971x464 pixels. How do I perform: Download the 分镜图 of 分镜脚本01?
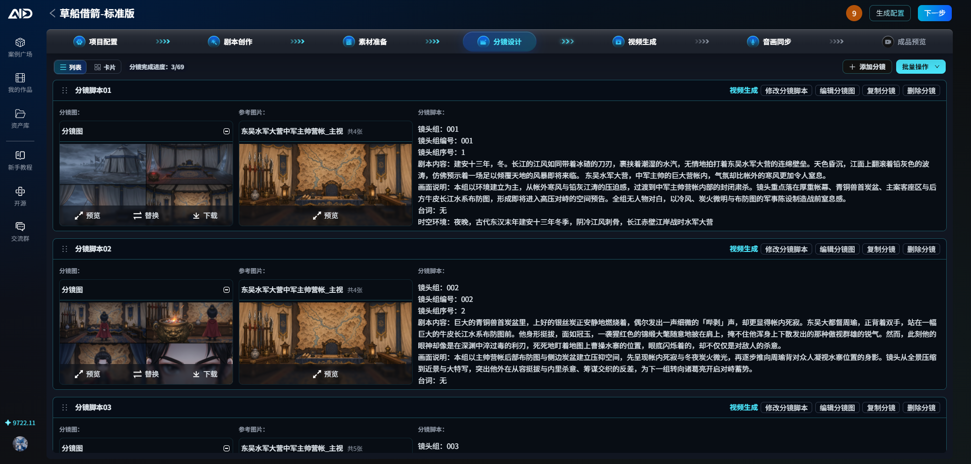point(205,216)
